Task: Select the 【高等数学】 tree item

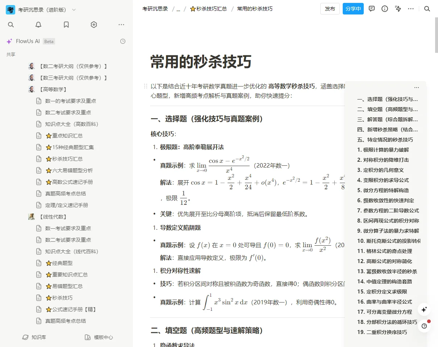Action: click(53, 89)
